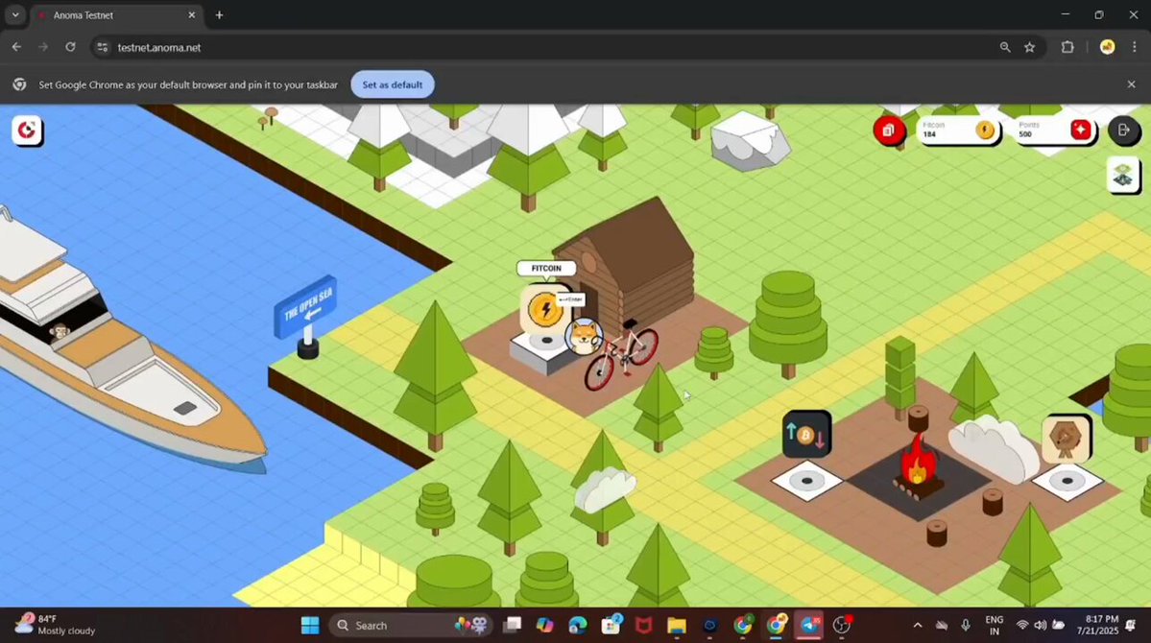Click the campfire flame
Image resolution: width=1151 pixels, height=643 pixels.
(x=917, y=461)
